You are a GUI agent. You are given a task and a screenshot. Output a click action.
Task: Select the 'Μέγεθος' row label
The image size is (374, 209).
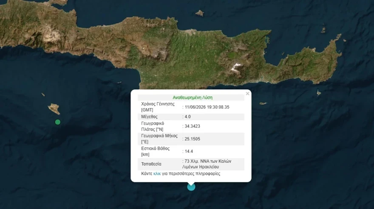click(x=149, y=117)
